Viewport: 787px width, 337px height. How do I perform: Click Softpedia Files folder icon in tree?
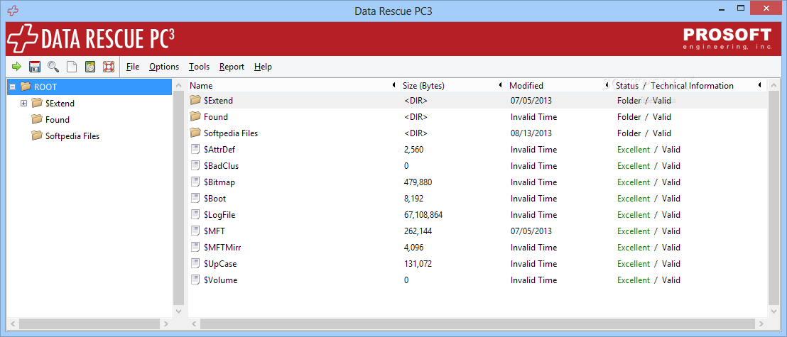click(37, 136)
